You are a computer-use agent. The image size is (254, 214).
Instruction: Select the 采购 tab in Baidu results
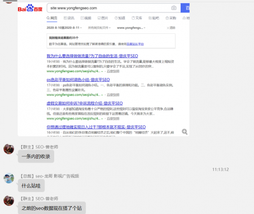tap(171, 18)
